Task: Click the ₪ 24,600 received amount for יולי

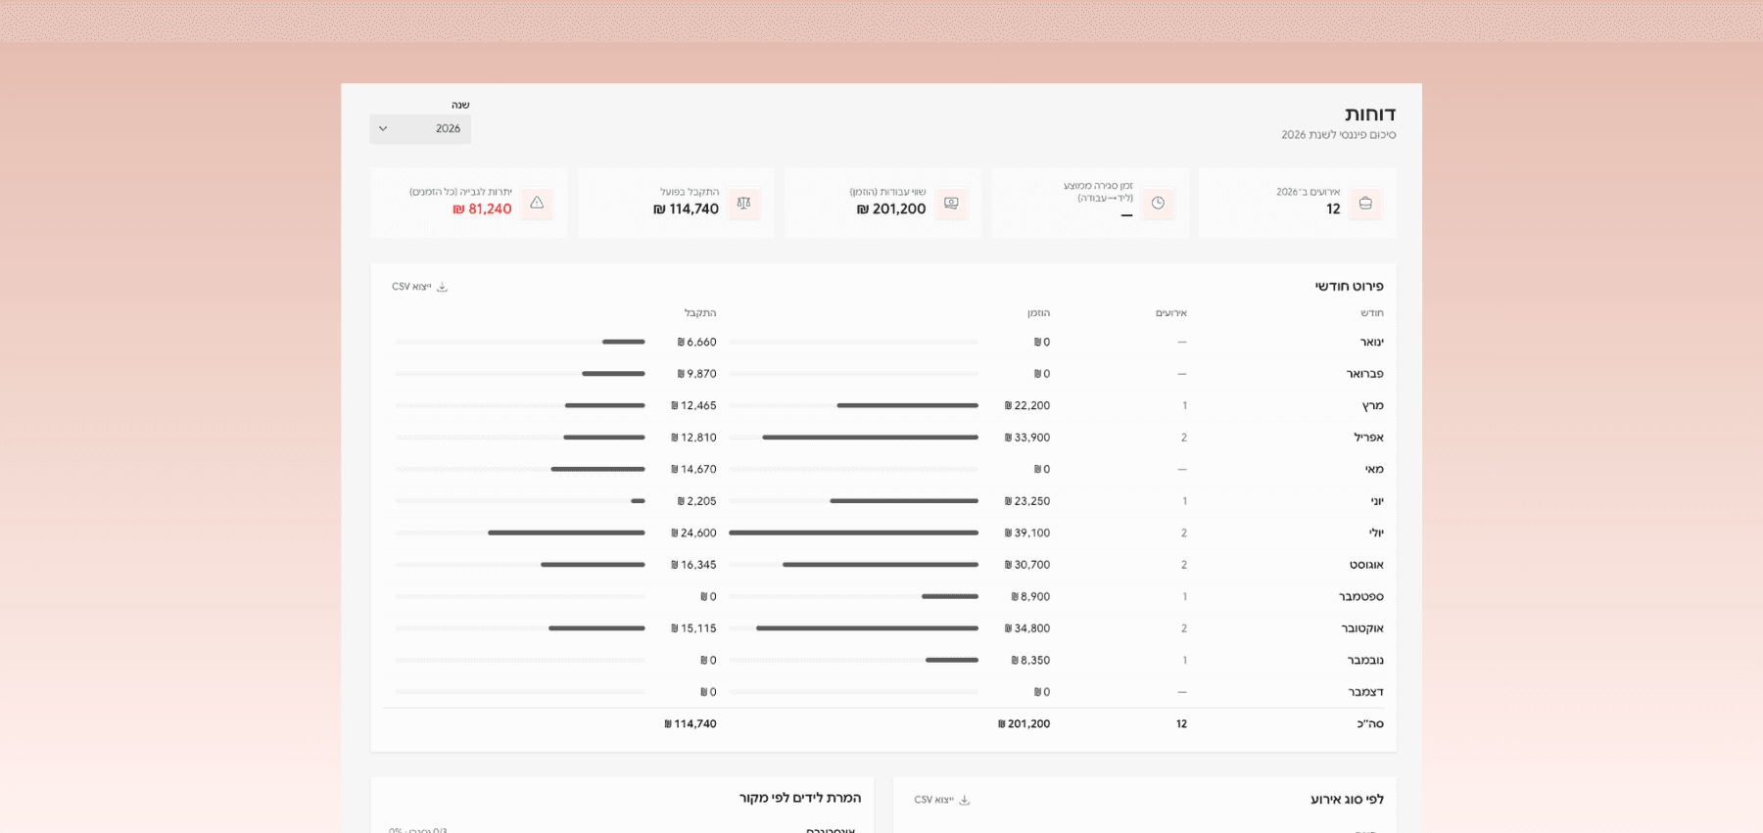Action: click(693, 533)
